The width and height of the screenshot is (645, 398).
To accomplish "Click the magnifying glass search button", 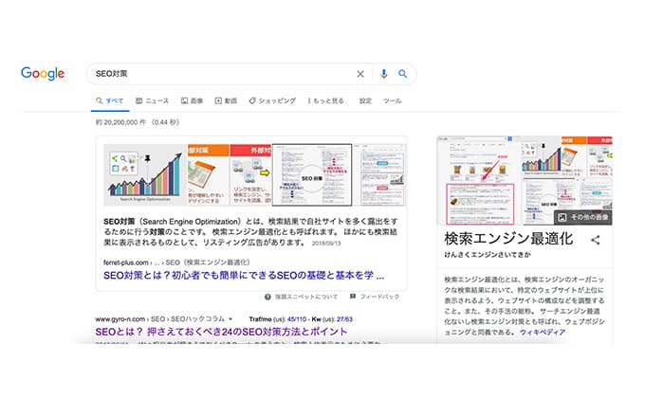I will tap(402, 74).
